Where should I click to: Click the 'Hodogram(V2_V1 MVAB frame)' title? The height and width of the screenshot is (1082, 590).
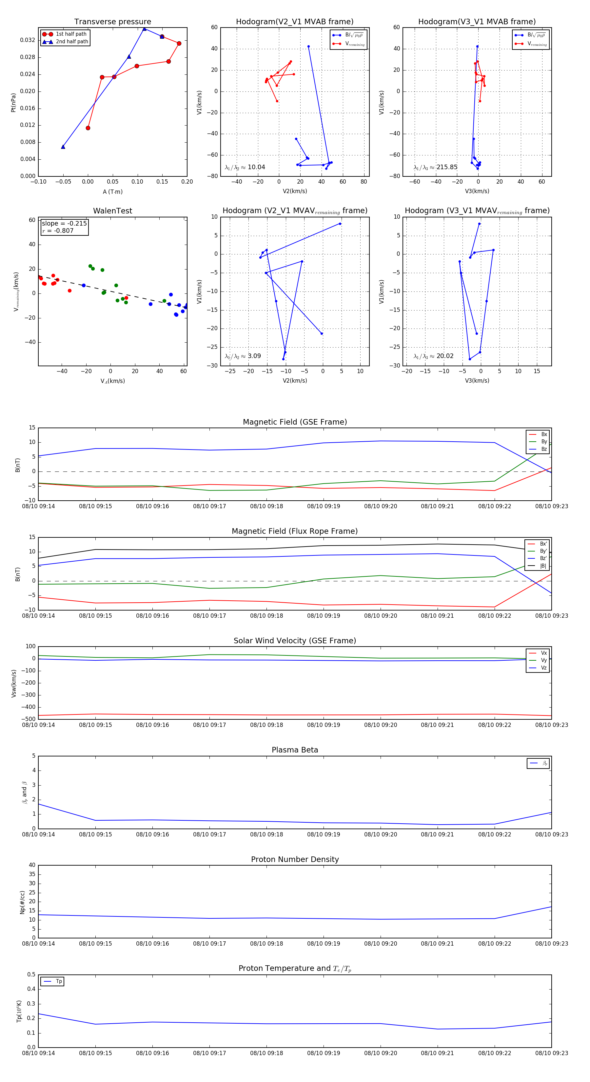pos(295,22)
